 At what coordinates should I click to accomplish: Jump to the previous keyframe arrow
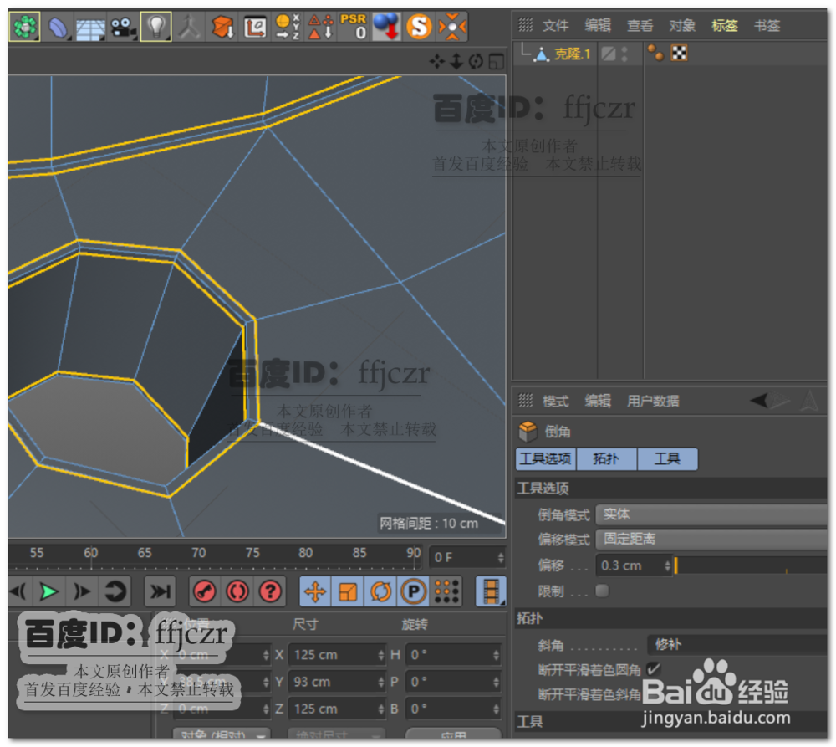18,591
